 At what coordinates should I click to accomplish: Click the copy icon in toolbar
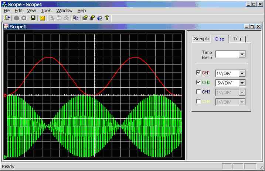pos(75,18)
